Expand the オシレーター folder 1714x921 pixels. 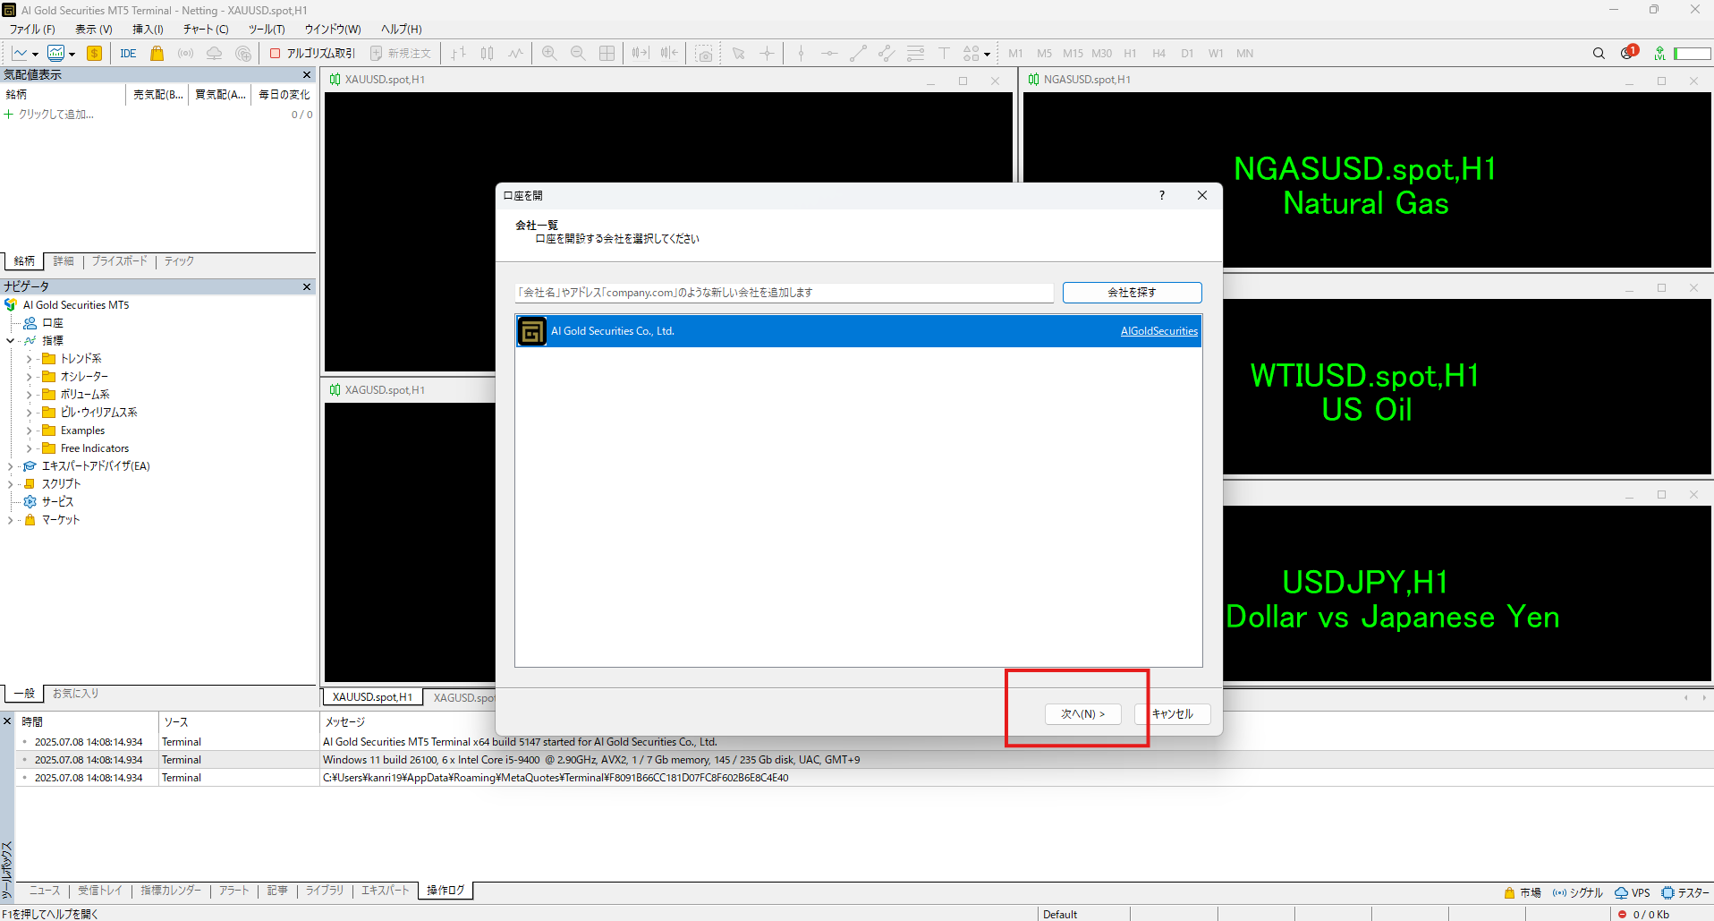tap(29, 377)
